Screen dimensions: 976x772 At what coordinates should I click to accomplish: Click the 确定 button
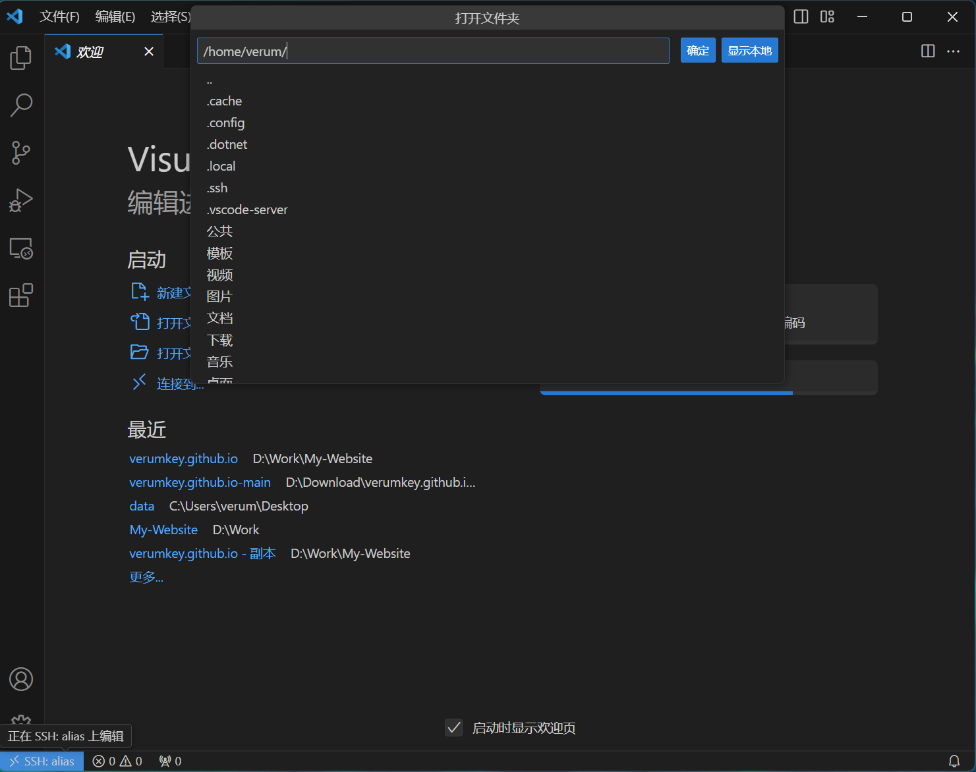698,51
